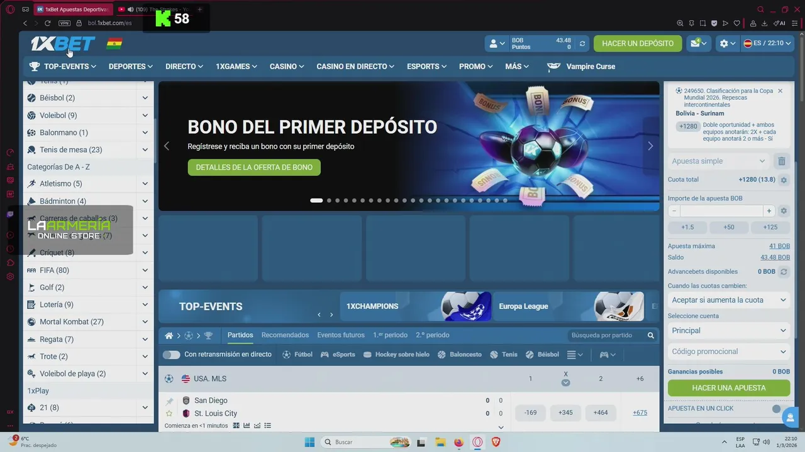Image resolution: width=805 pixels, height=452 pixels.
Task: Increase stake with the plus stepper
Action: 769,211
